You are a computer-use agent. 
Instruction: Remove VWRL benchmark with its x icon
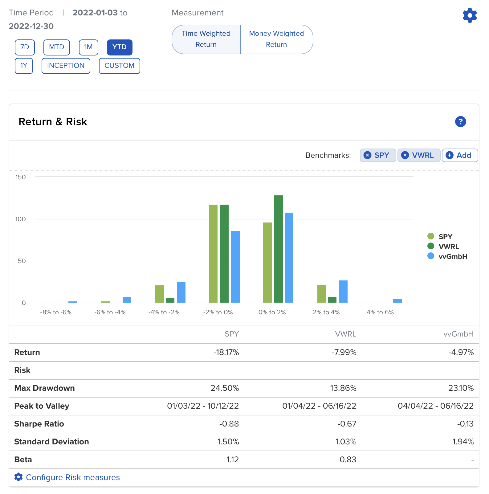[405, 155]
